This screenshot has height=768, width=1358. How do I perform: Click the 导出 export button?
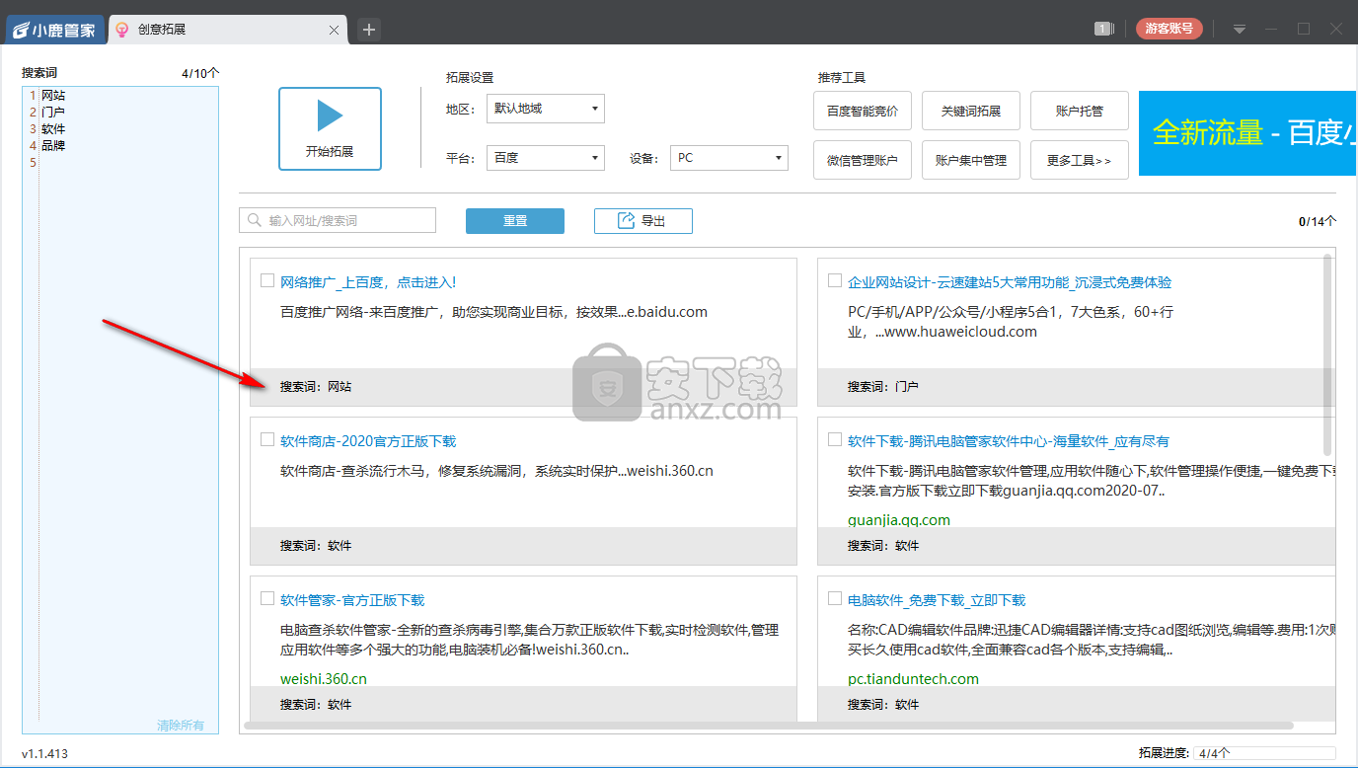tap(643, 221)
